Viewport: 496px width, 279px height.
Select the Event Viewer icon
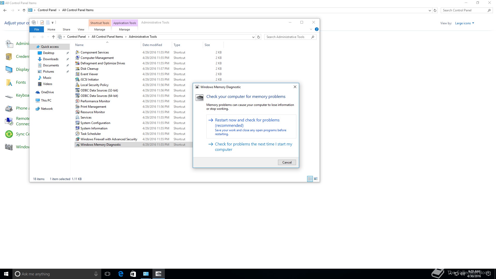[x=77, y=74]
